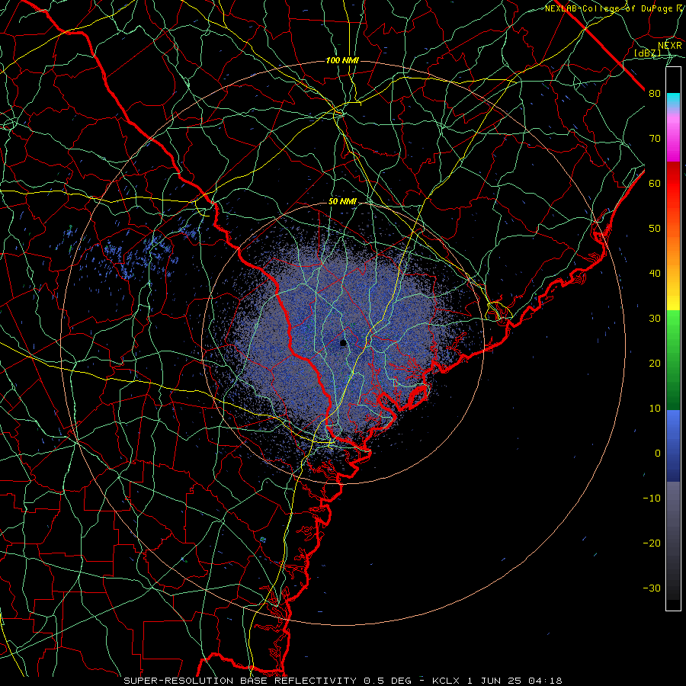The height and width of the screenshot is (686, 686).
Task: Click the 20 value on the dBZ scale
Action: point(655,363)
